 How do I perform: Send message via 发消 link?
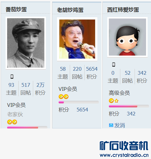click(x=120, y=125)
